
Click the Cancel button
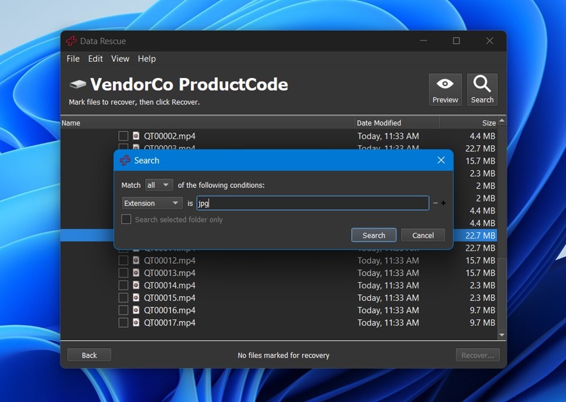[423, 235]
